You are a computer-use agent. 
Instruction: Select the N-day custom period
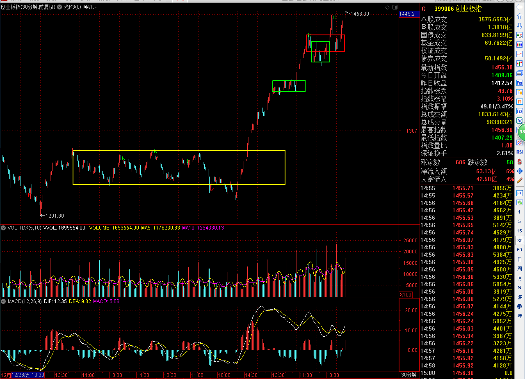tap(520, 287)
